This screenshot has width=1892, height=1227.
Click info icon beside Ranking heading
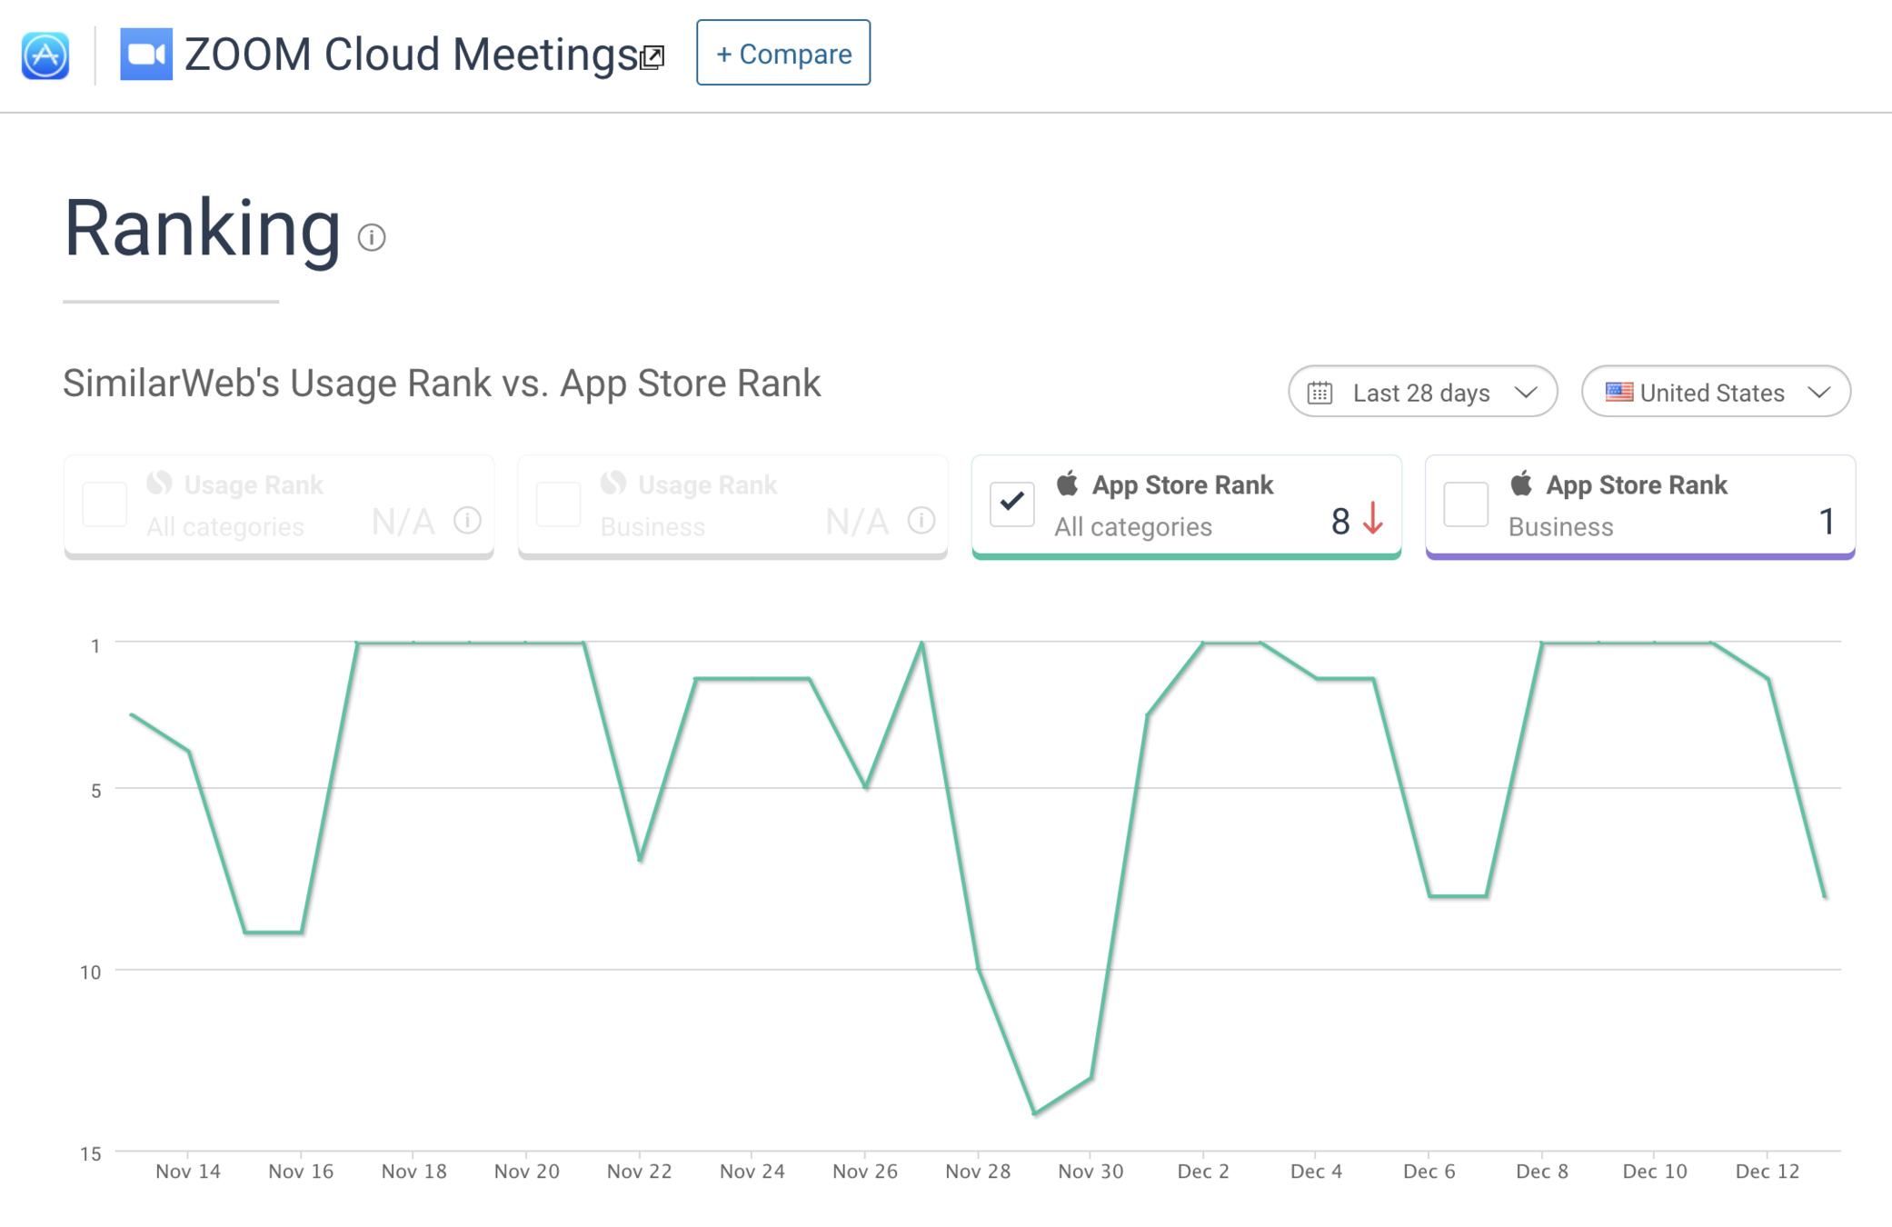point(372,237)
